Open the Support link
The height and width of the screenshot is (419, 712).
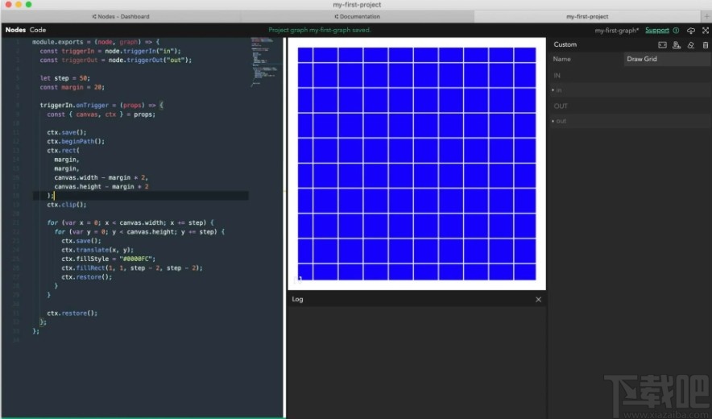(657, 31)
